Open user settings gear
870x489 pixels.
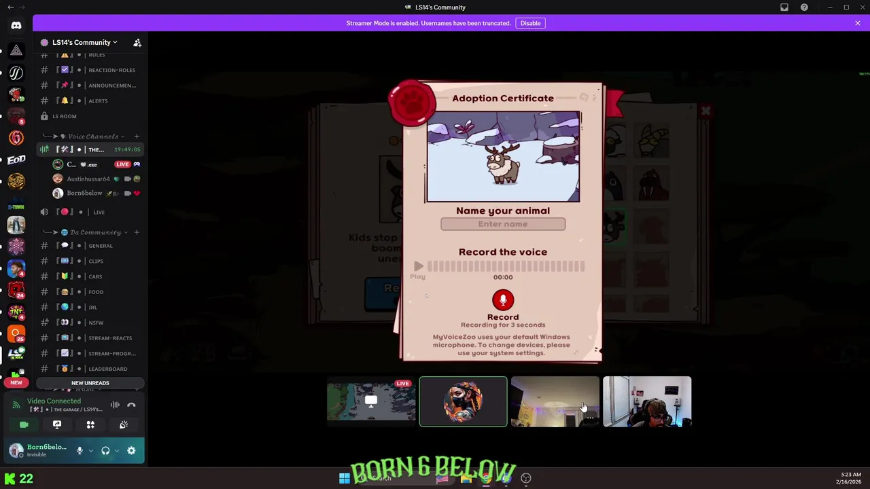[131, 450]
